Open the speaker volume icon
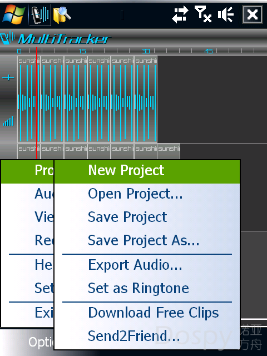The height and width of the screenshot is (356, 267). pos(226,14)
